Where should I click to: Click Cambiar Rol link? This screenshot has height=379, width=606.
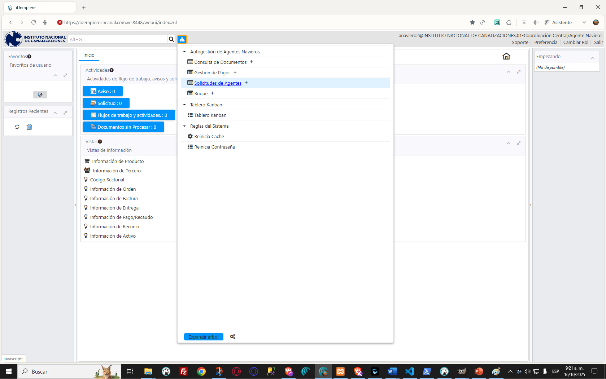click(x=575, y=43)
